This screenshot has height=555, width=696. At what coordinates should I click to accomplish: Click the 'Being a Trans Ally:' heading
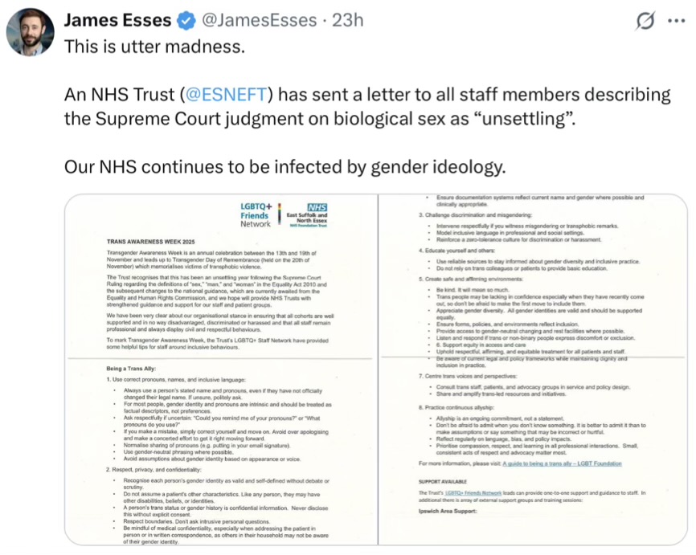pos(134,369)
